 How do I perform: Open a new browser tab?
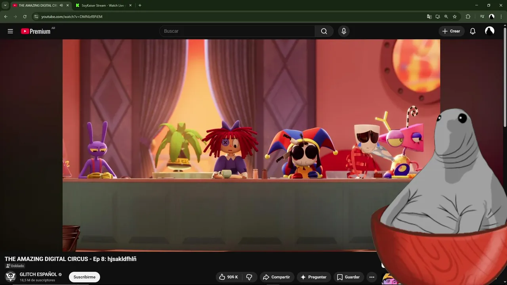140,6
